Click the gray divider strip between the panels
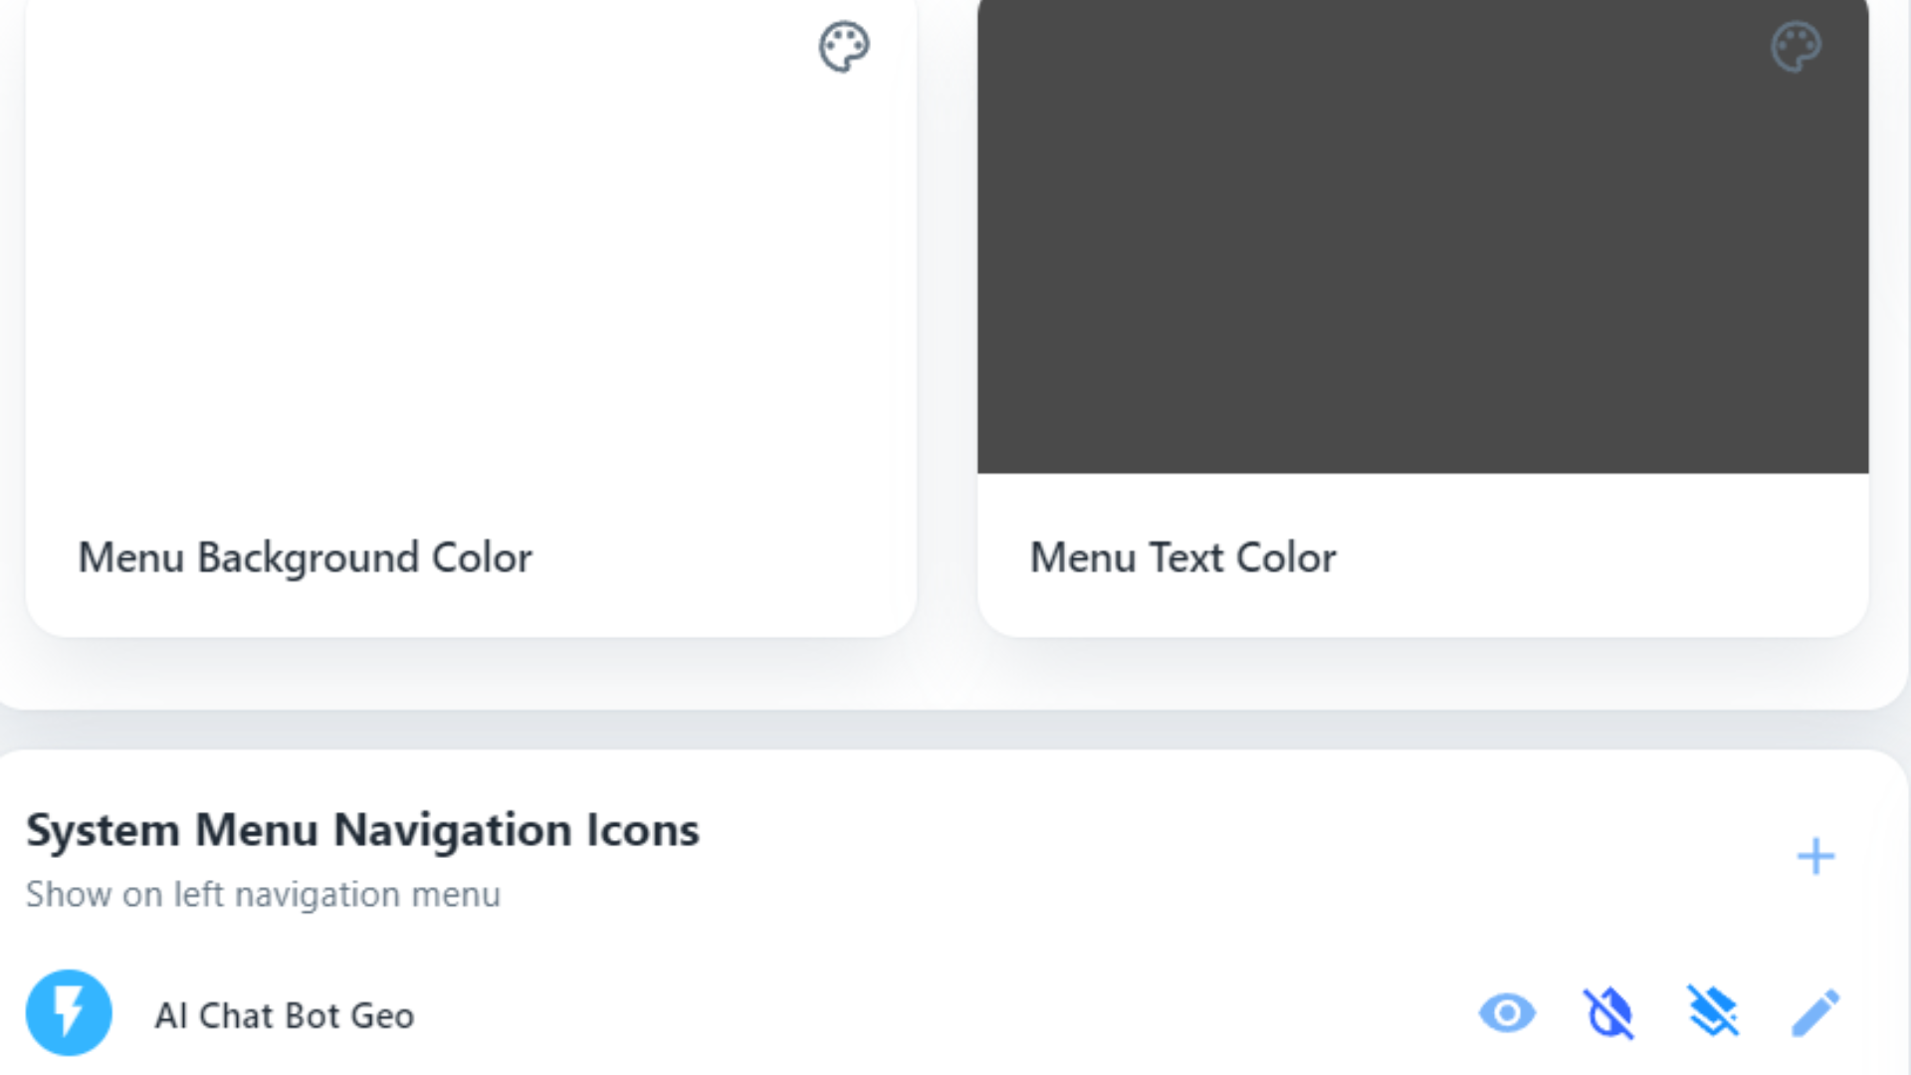Viewport: 1911px width, 1075px height. click(955, 731)
